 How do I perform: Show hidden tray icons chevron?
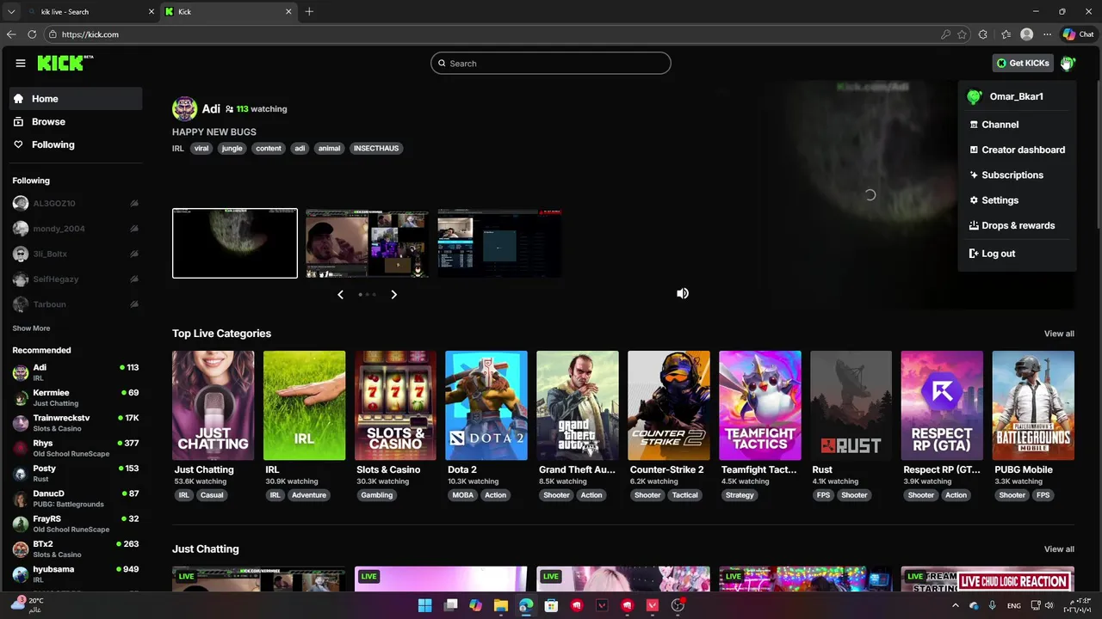coord(955,605)
